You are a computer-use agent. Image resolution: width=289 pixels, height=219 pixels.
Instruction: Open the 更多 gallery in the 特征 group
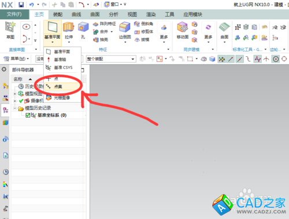point(164,32)
